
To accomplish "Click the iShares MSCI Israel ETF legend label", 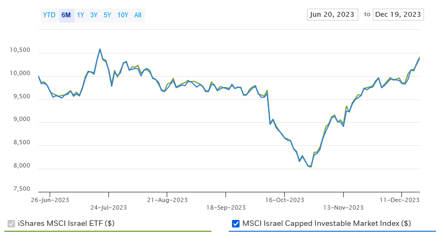I will [x=66, y=224].
